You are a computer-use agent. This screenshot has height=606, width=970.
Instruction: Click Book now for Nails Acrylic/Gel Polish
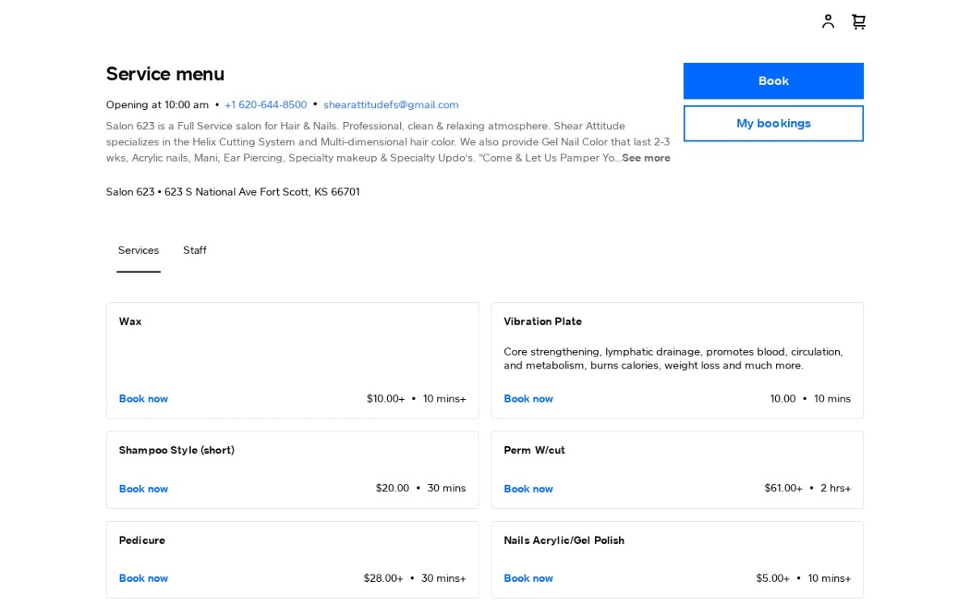point(529,579)
